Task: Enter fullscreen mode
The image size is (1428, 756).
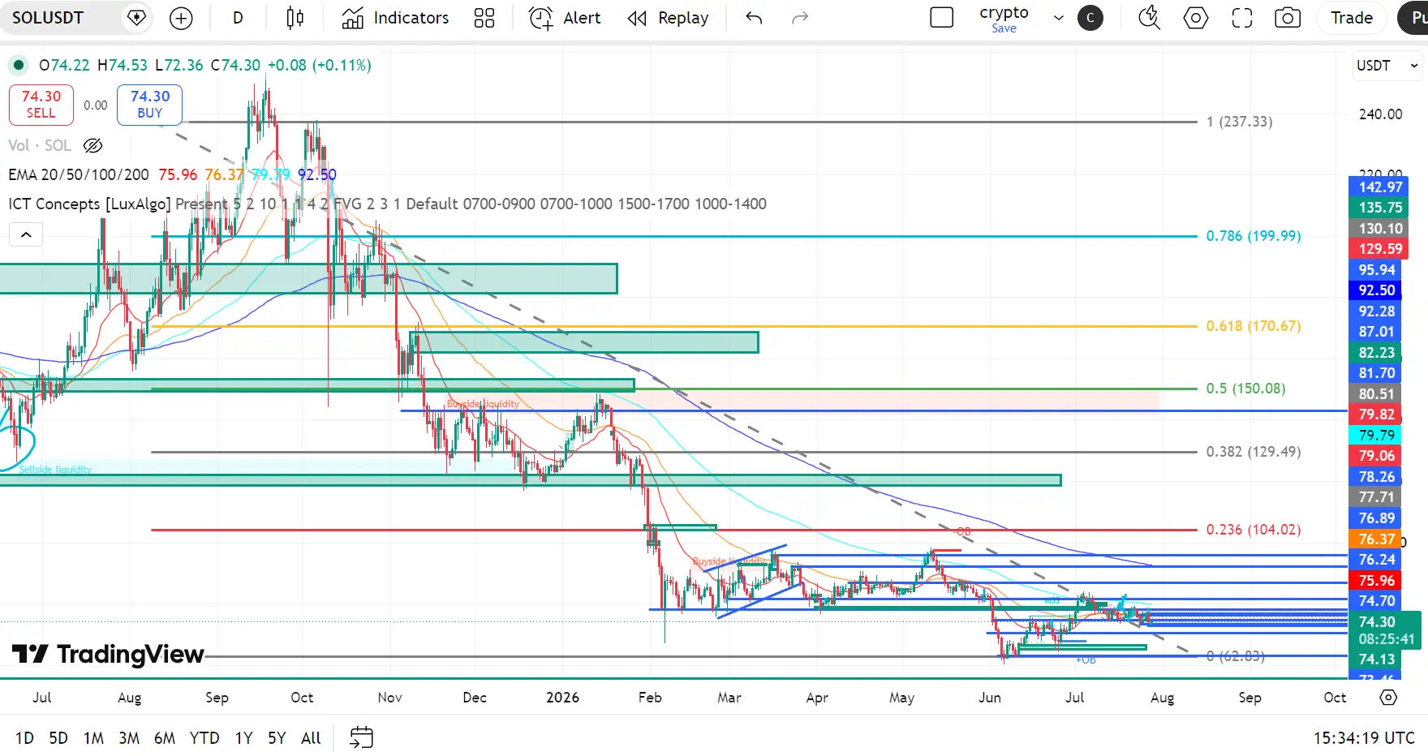Action: pyautogui.click(x=1241, y=18)
